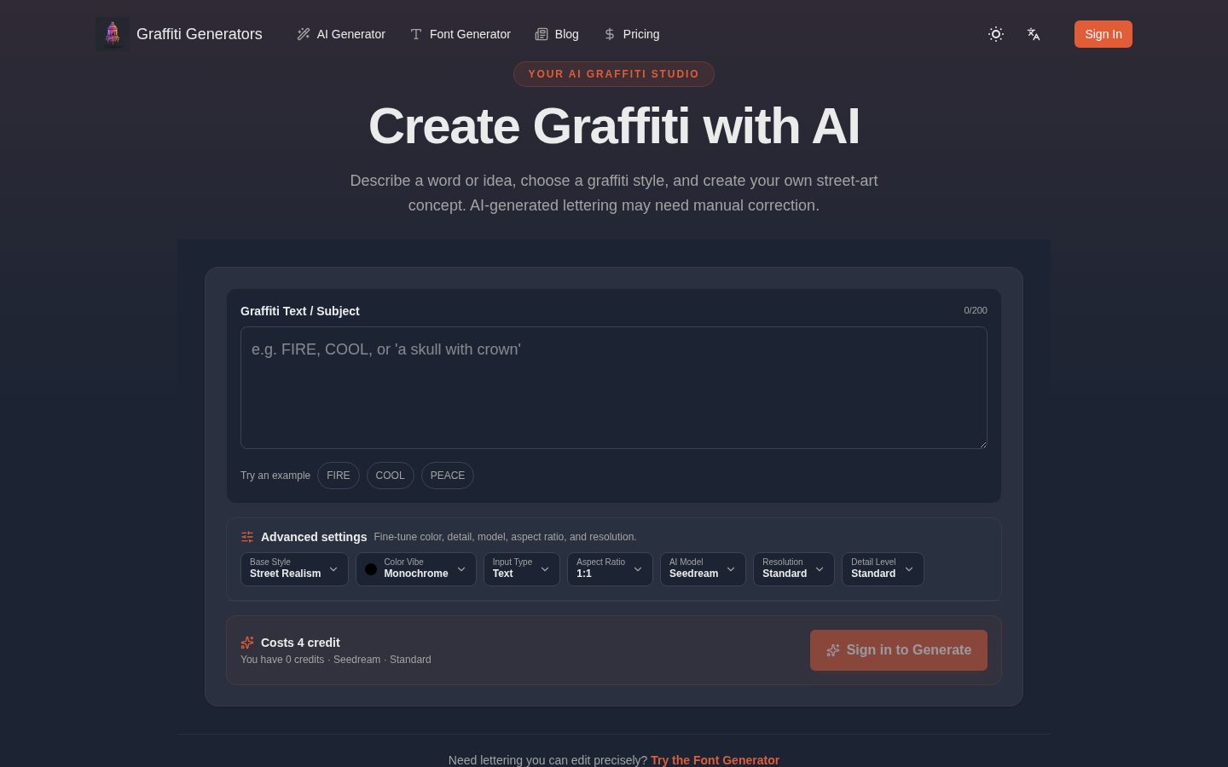Click the 0/200 character counter
The height and width of the screenshot is (767, 1228).
(976, 310)
